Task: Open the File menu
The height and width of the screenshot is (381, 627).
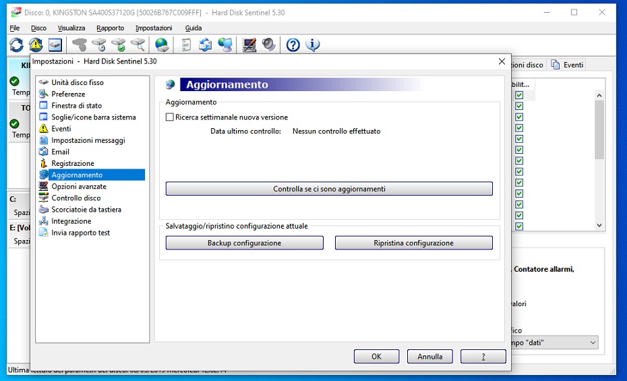Action: pos(15,28)
